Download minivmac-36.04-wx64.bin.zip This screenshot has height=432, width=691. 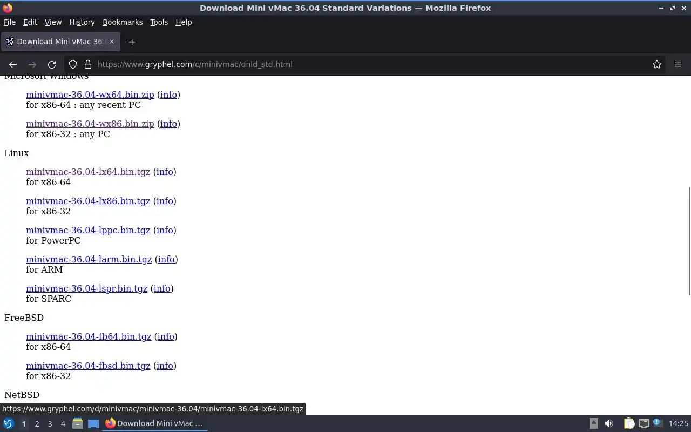(90, 94)
